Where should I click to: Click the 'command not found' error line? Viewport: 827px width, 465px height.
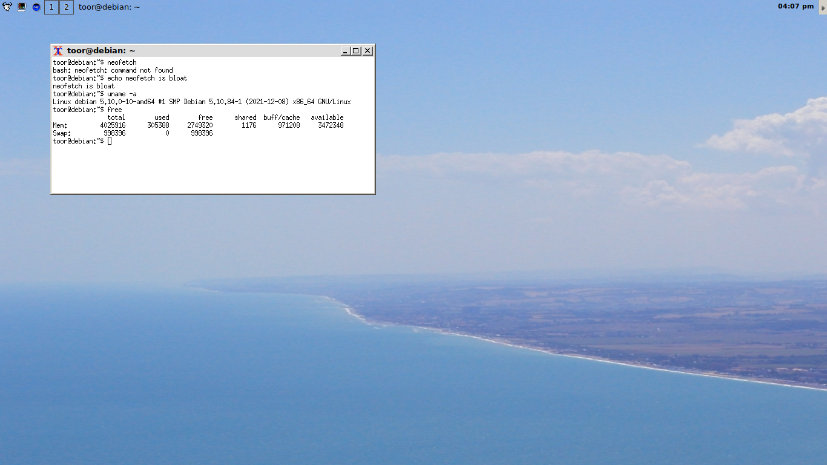point(113,70)
